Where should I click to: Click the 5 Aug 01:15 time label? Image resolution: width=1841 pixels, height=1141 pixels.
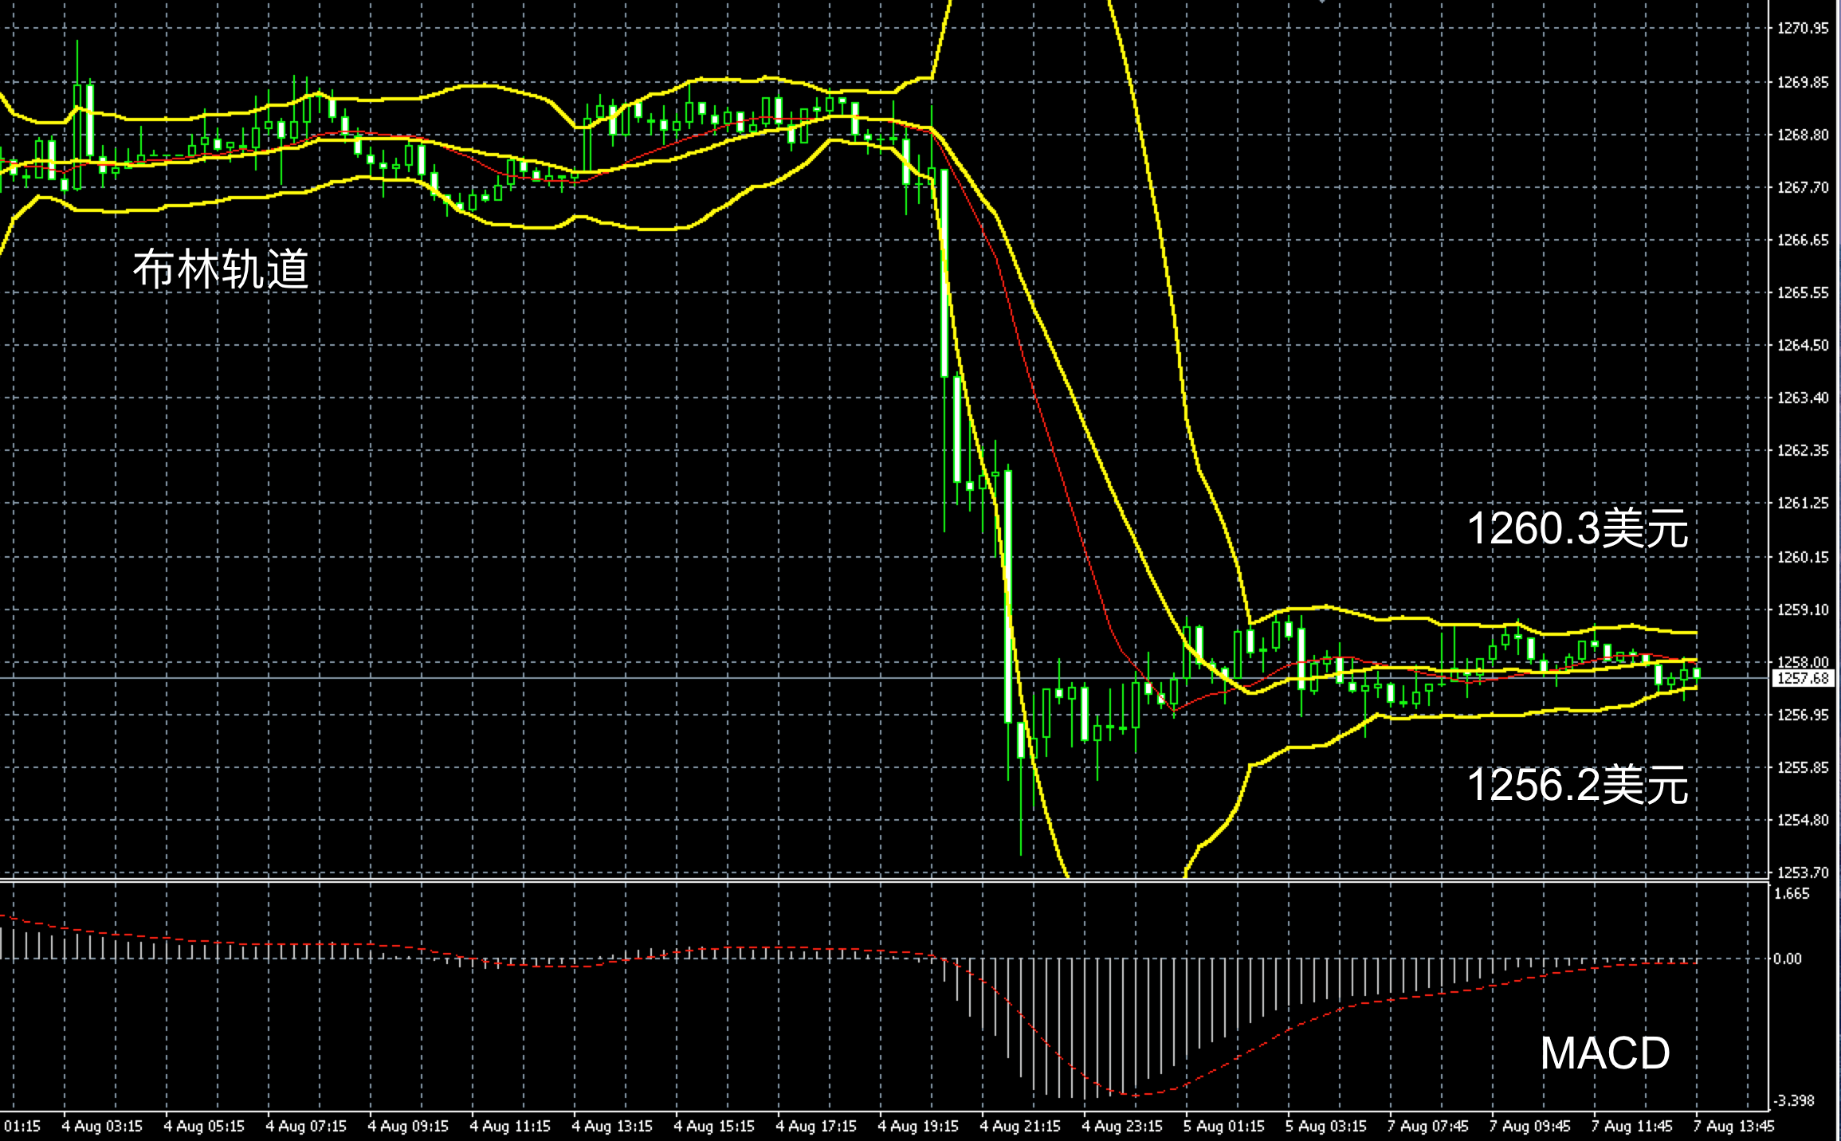(x=1223, y=1126)
